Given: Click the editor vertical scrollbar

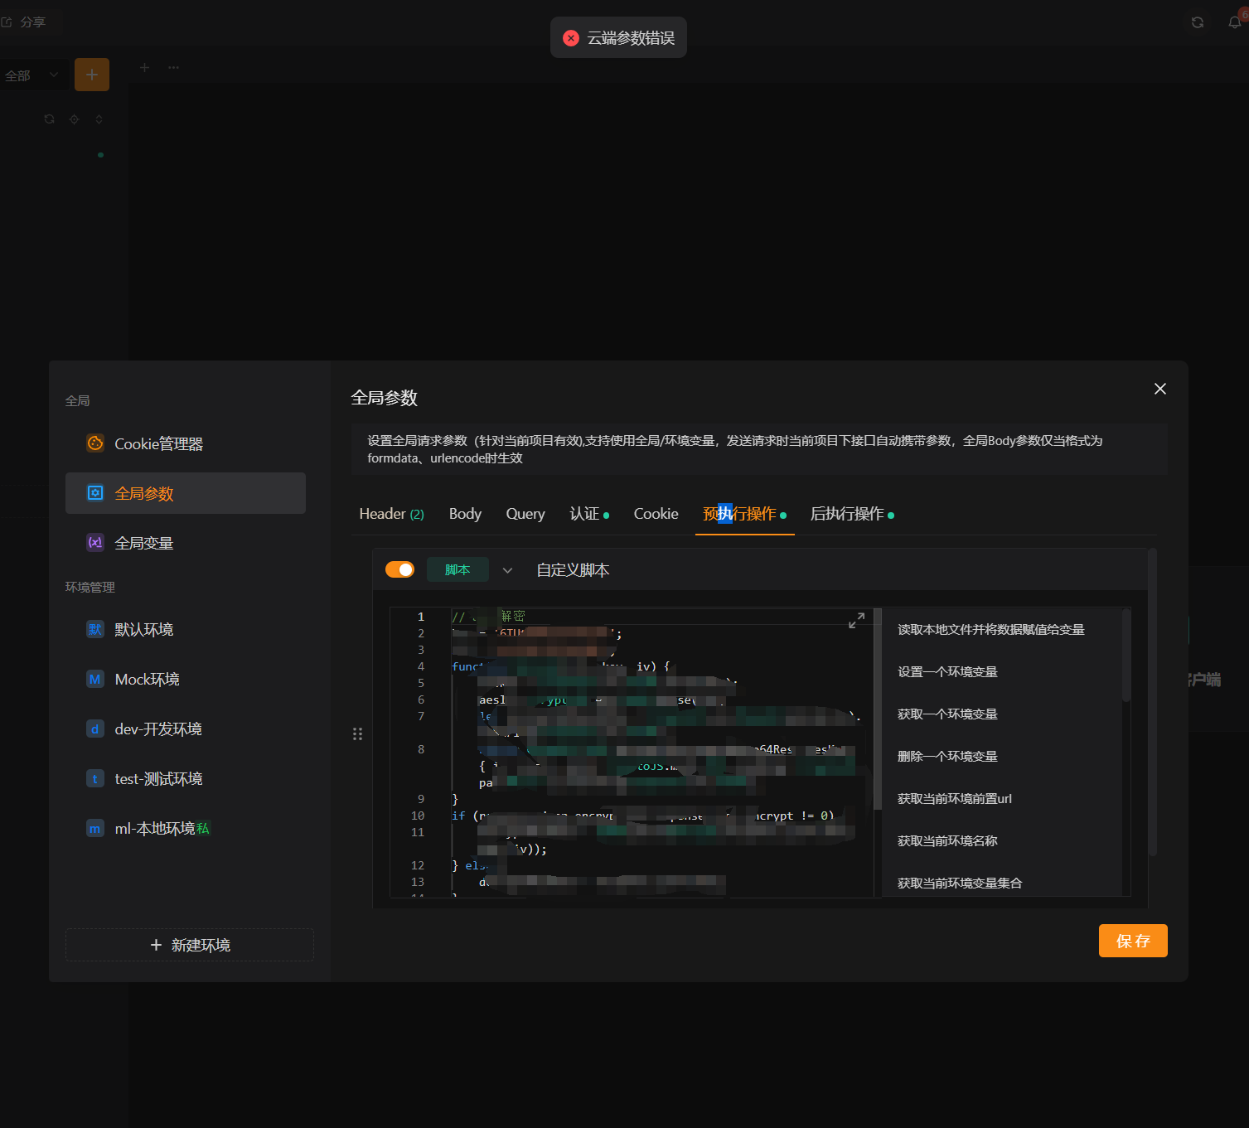Looking at the screenshot, I should point(878,709).
